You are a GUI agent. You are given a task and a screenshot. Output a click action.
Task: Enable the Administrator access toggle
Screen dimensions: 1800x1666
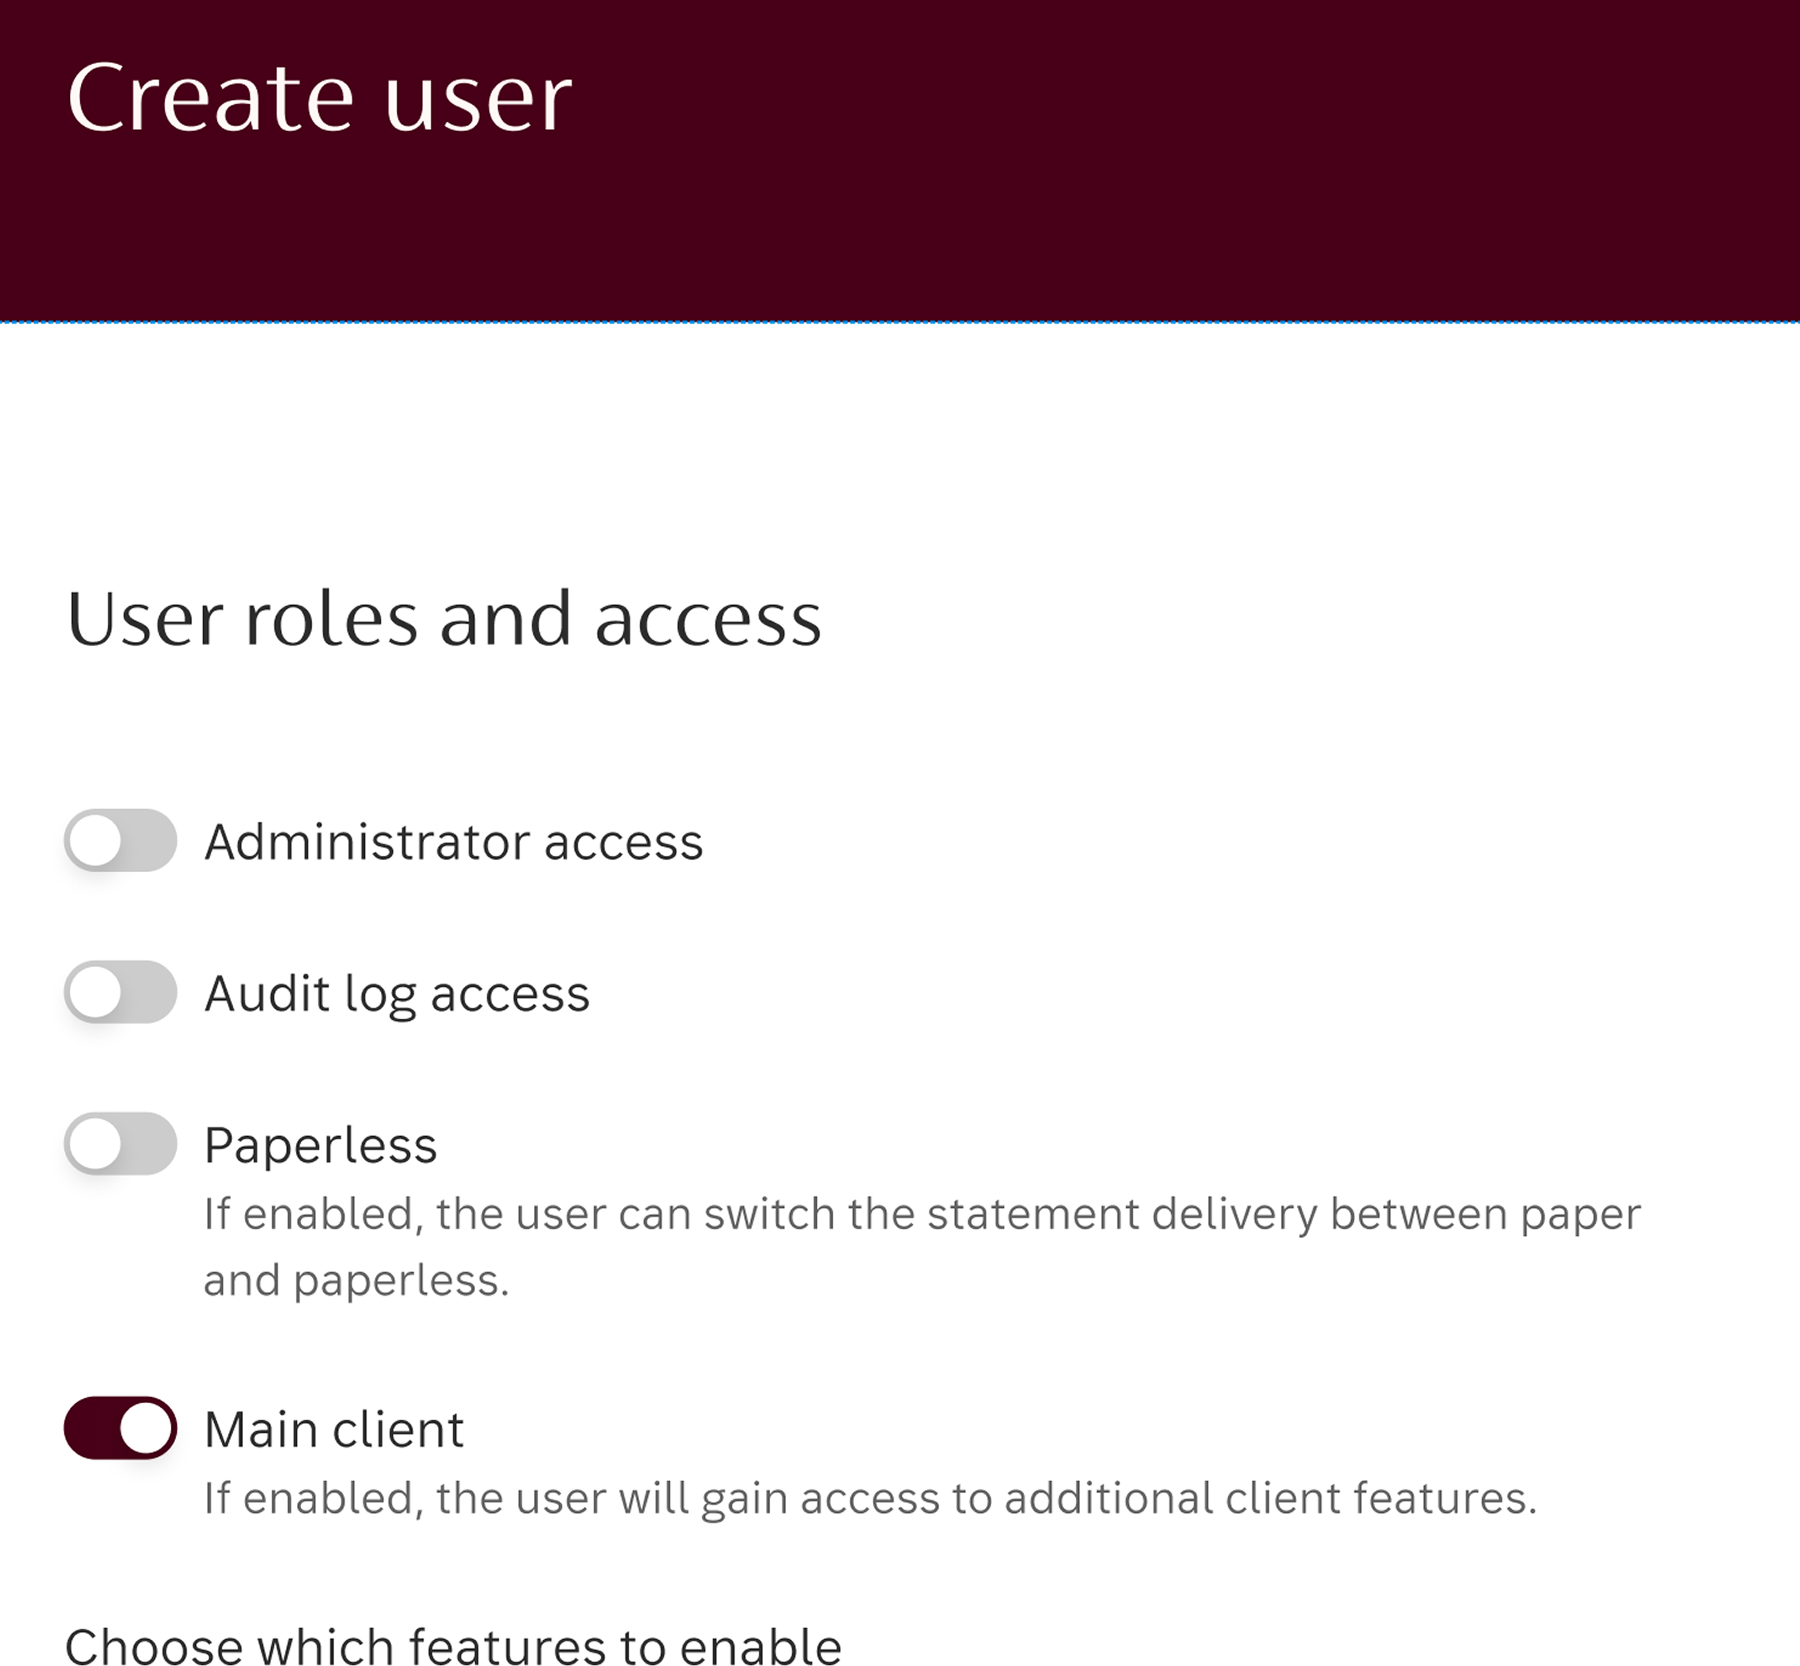[120, 840]
